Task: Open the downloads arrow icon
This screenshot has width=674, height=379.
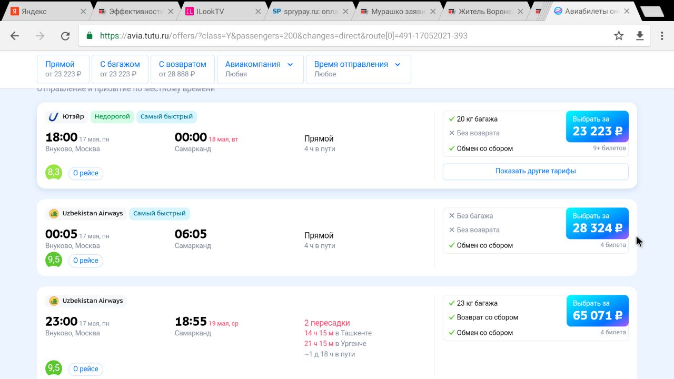Action: pyautogui.click(x=640, y=36)
